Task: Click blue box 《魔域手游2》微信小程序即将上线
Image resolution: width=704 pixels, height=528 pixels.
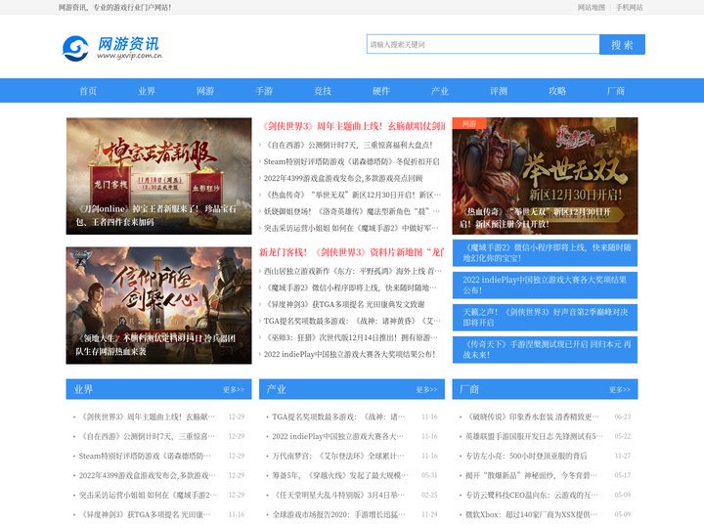Action: 545,253
